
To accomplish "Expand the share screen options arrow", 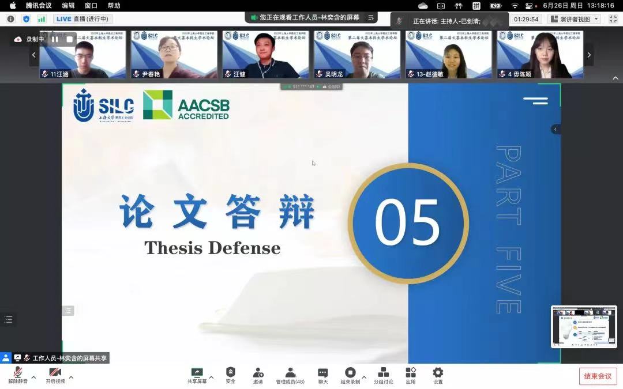I will pos(211,377).
